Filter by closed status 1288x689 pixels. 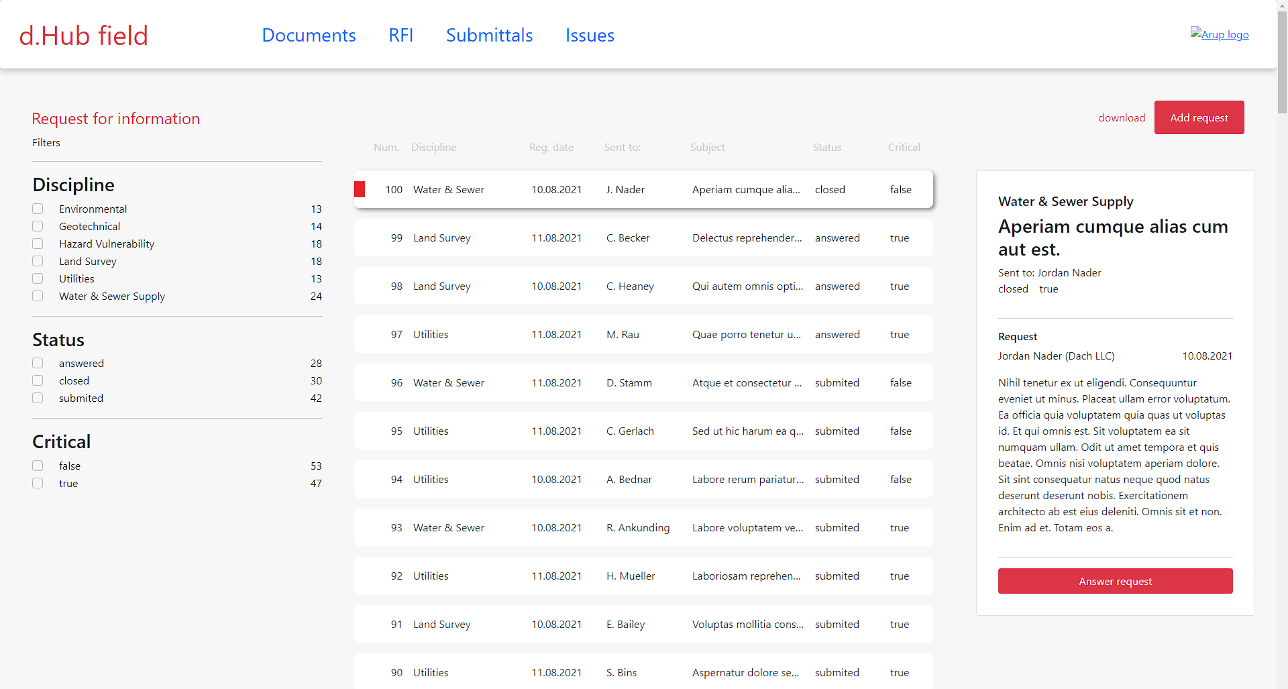coord(38,380)
